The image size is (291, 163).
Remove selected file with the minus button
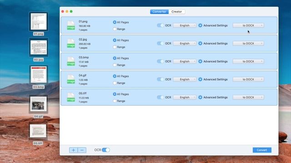[82, 150]
